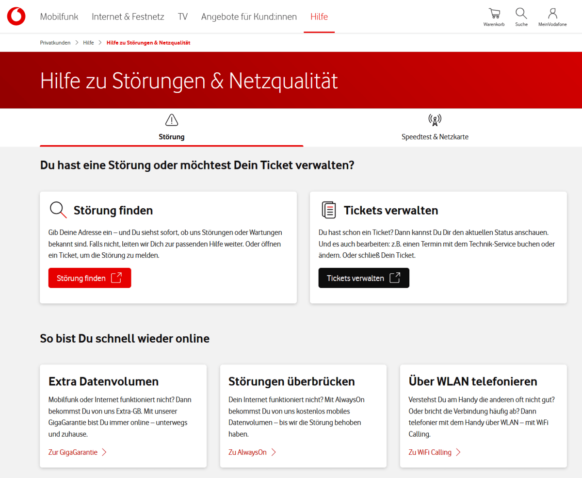582x478 pixels.
Task: Follow the Zu AlwaysOn link
Action: tap(248, 452)
